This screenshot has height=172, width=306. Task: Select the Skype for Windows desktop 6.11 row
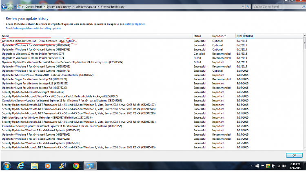[x=128, y=84]
